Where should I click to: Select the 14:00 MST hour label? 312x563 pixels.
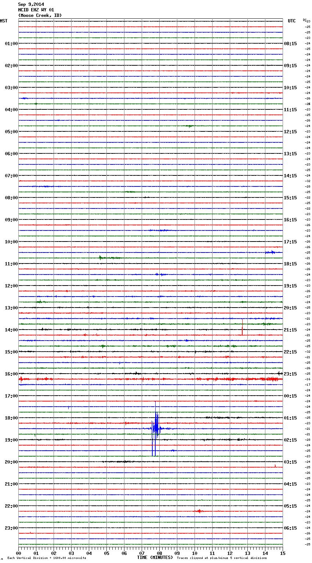coord(11,330)
